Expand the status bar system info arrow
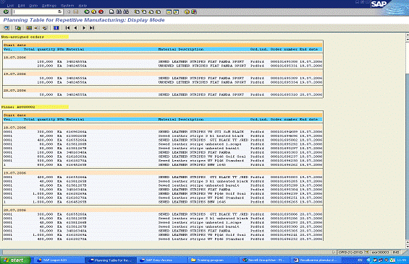This screenshot has height=264, width=409. pos(334,252)
